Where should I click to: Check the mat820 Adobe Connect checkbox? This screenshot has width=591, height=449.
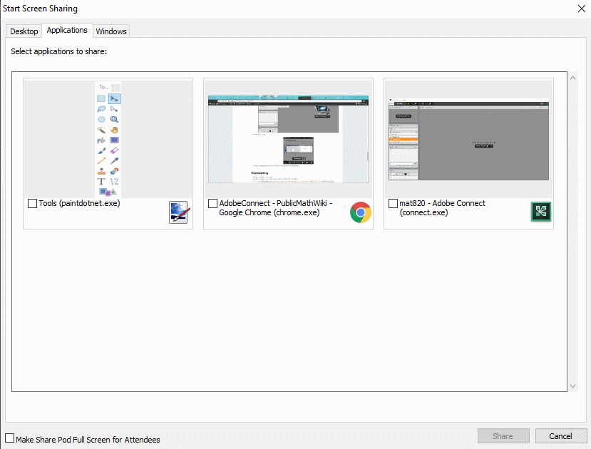click(x=393, y=203)
